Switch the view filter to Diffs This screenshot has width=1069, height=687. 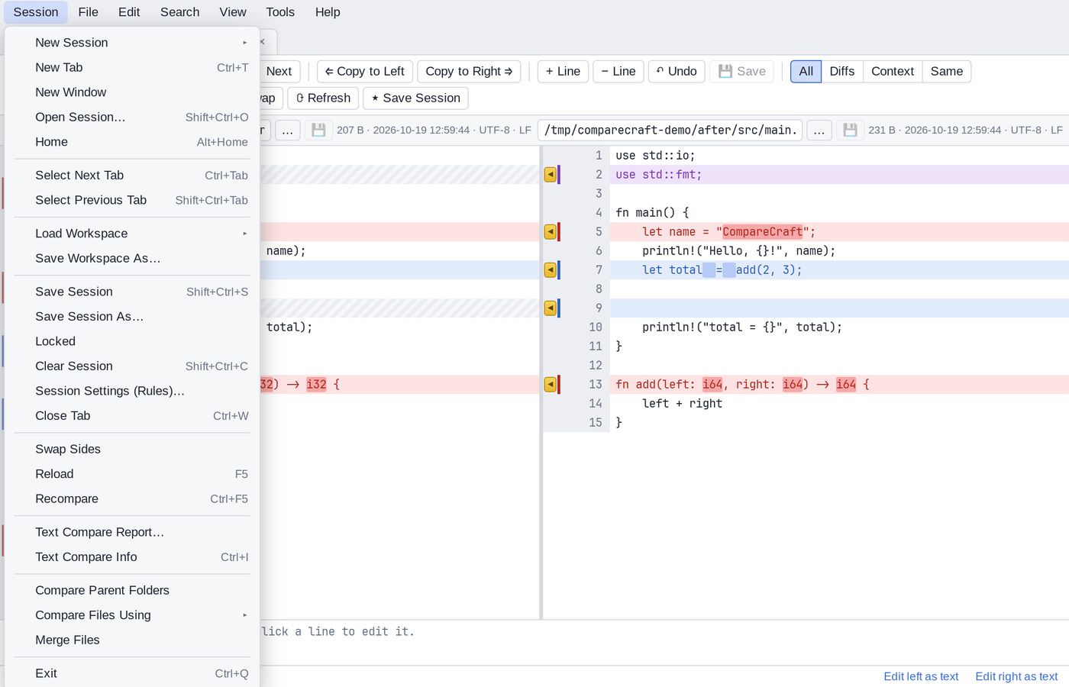pyautogui.click(x=842, y=72)
